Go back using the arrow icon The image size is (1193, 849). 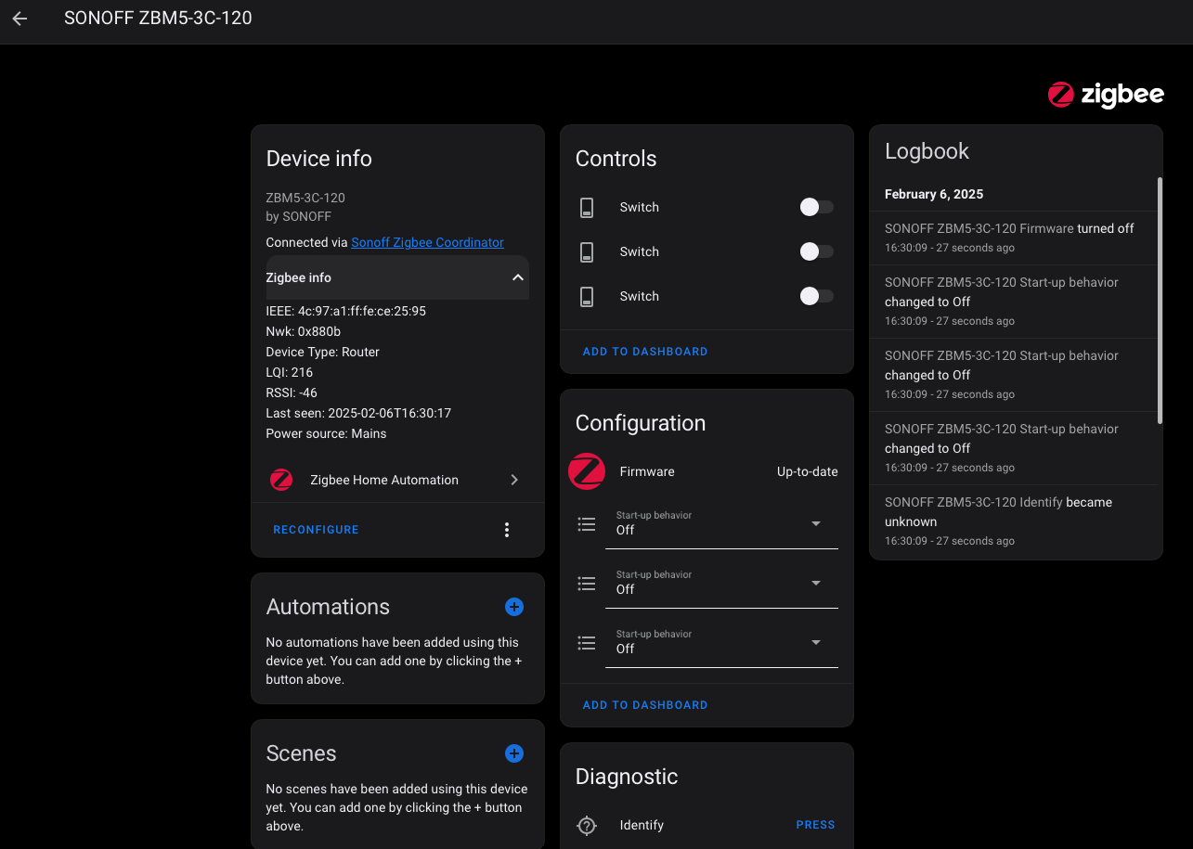coord(19,19)
